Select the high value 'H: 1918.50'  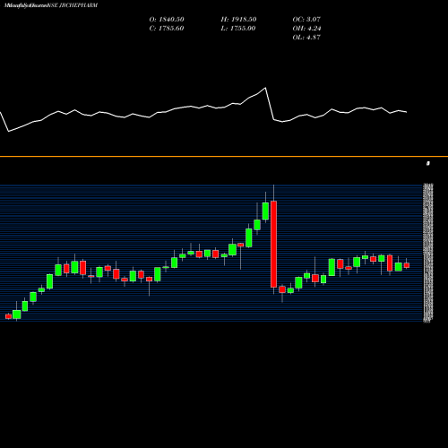click(238, 20)
